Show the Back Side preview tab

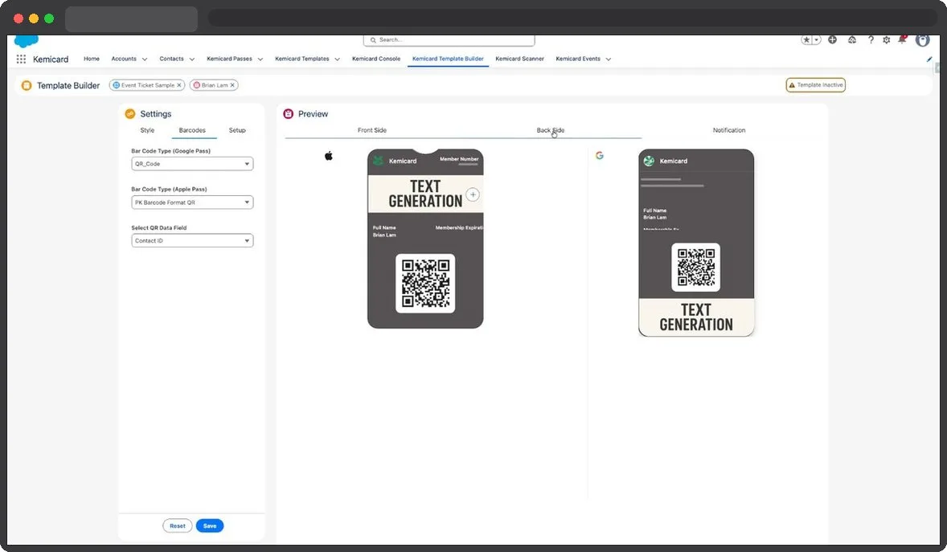pos(550,130)
